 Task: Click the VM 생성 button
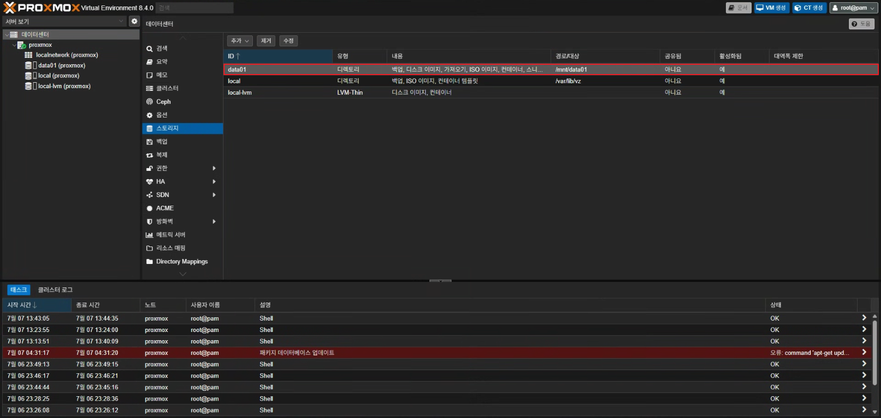771,8
